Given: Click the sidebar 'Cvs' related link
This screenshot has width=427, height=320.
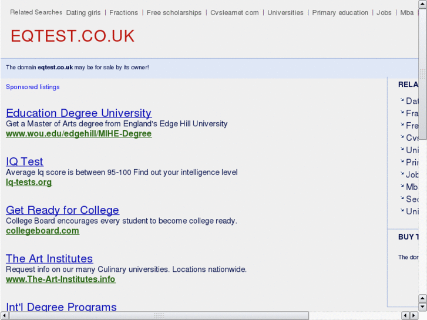Looking at the screenshot, I should pos(412,138).
